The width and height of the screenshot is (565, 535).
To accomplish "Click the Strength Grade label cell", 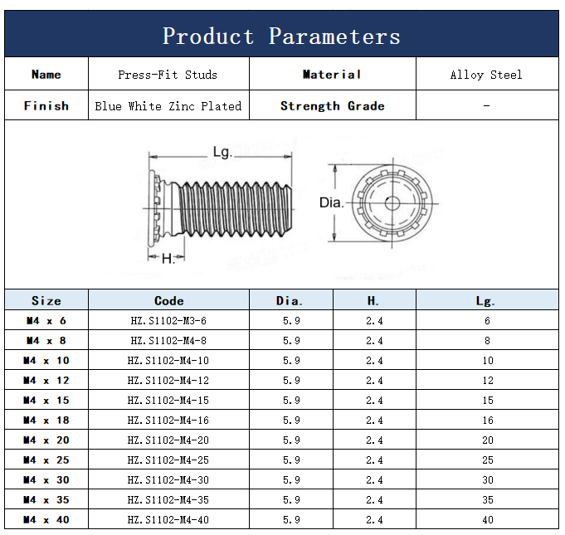I will pyautogui.click(x=332, y=106).
